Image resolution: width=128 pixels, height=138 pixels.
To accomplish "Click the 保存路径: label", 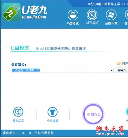I will [x=19, y=65].
